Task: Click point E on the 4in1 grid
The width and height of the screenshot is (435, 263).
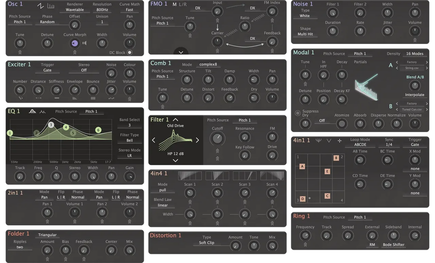Action: coord(327,172)
